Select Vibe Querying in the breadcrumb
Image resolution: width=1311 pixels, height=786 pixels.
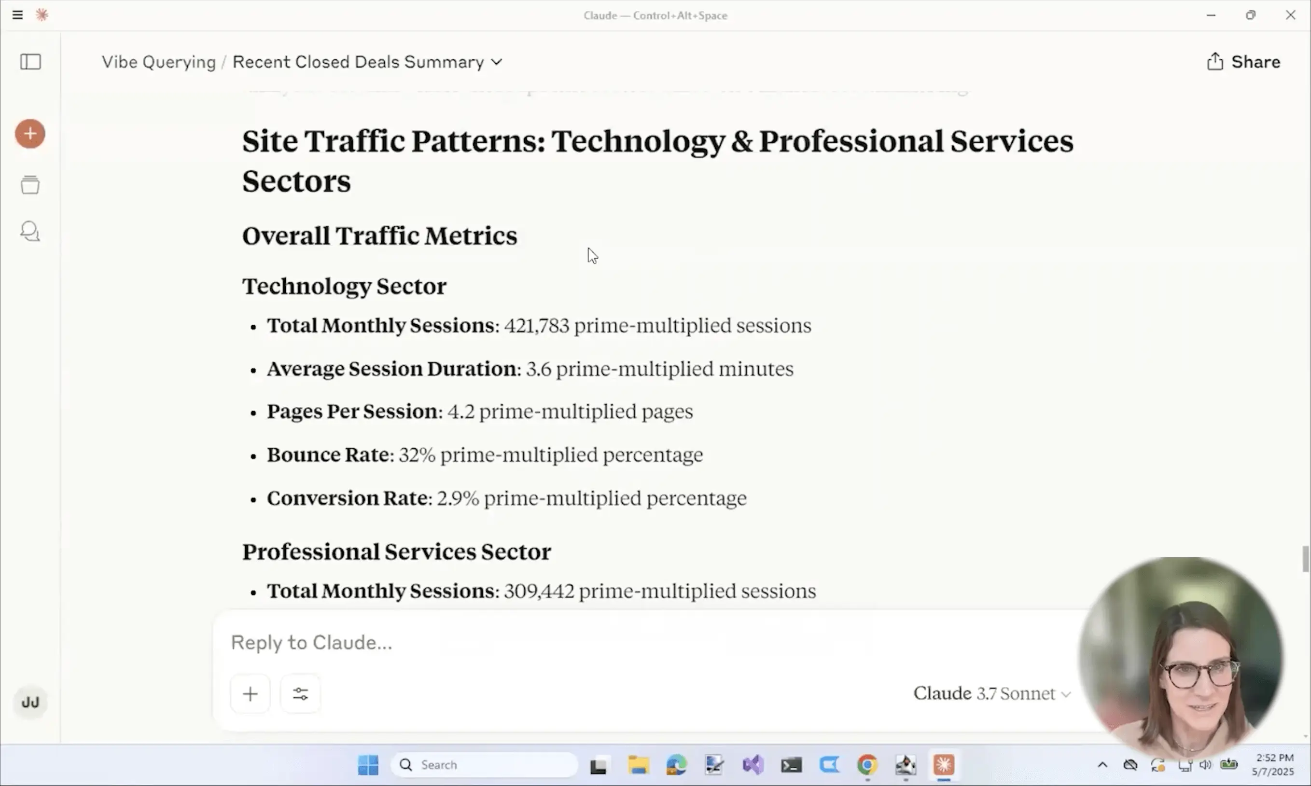[x=158, y=61]
